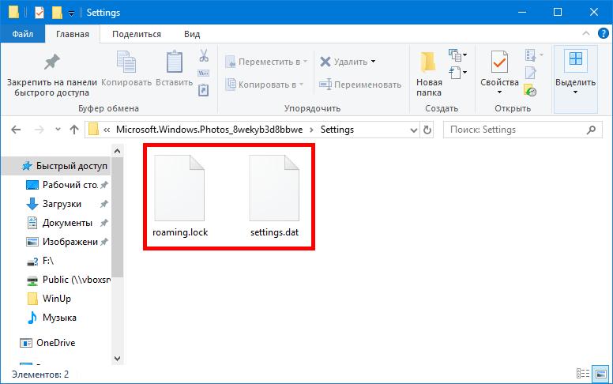This screenshot has width=613, height=384.
Task: Open the recent locations dropdown
Action: (x=58, y=130)
